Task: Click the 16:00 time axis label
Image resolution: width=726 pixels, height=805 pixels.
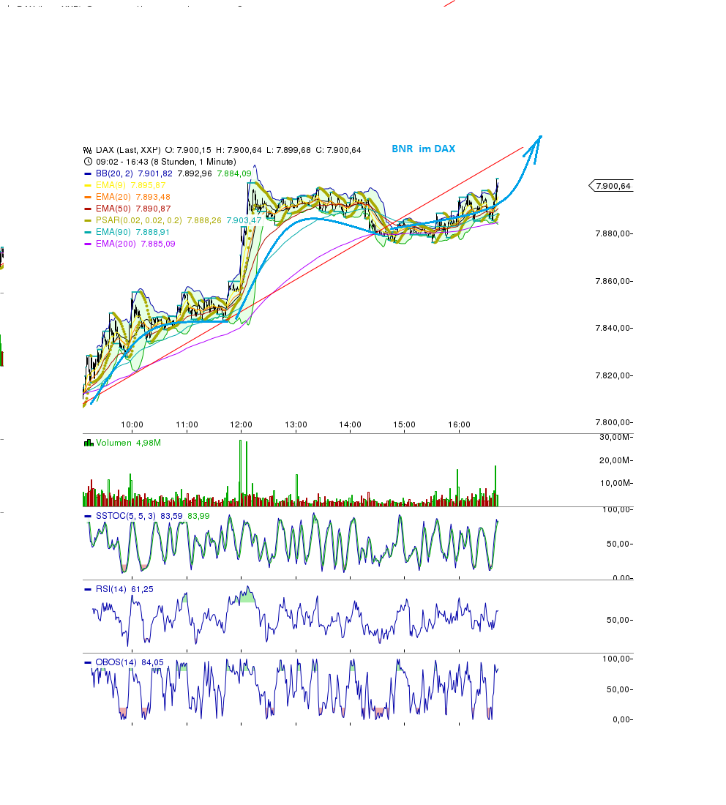Action: 459,425
